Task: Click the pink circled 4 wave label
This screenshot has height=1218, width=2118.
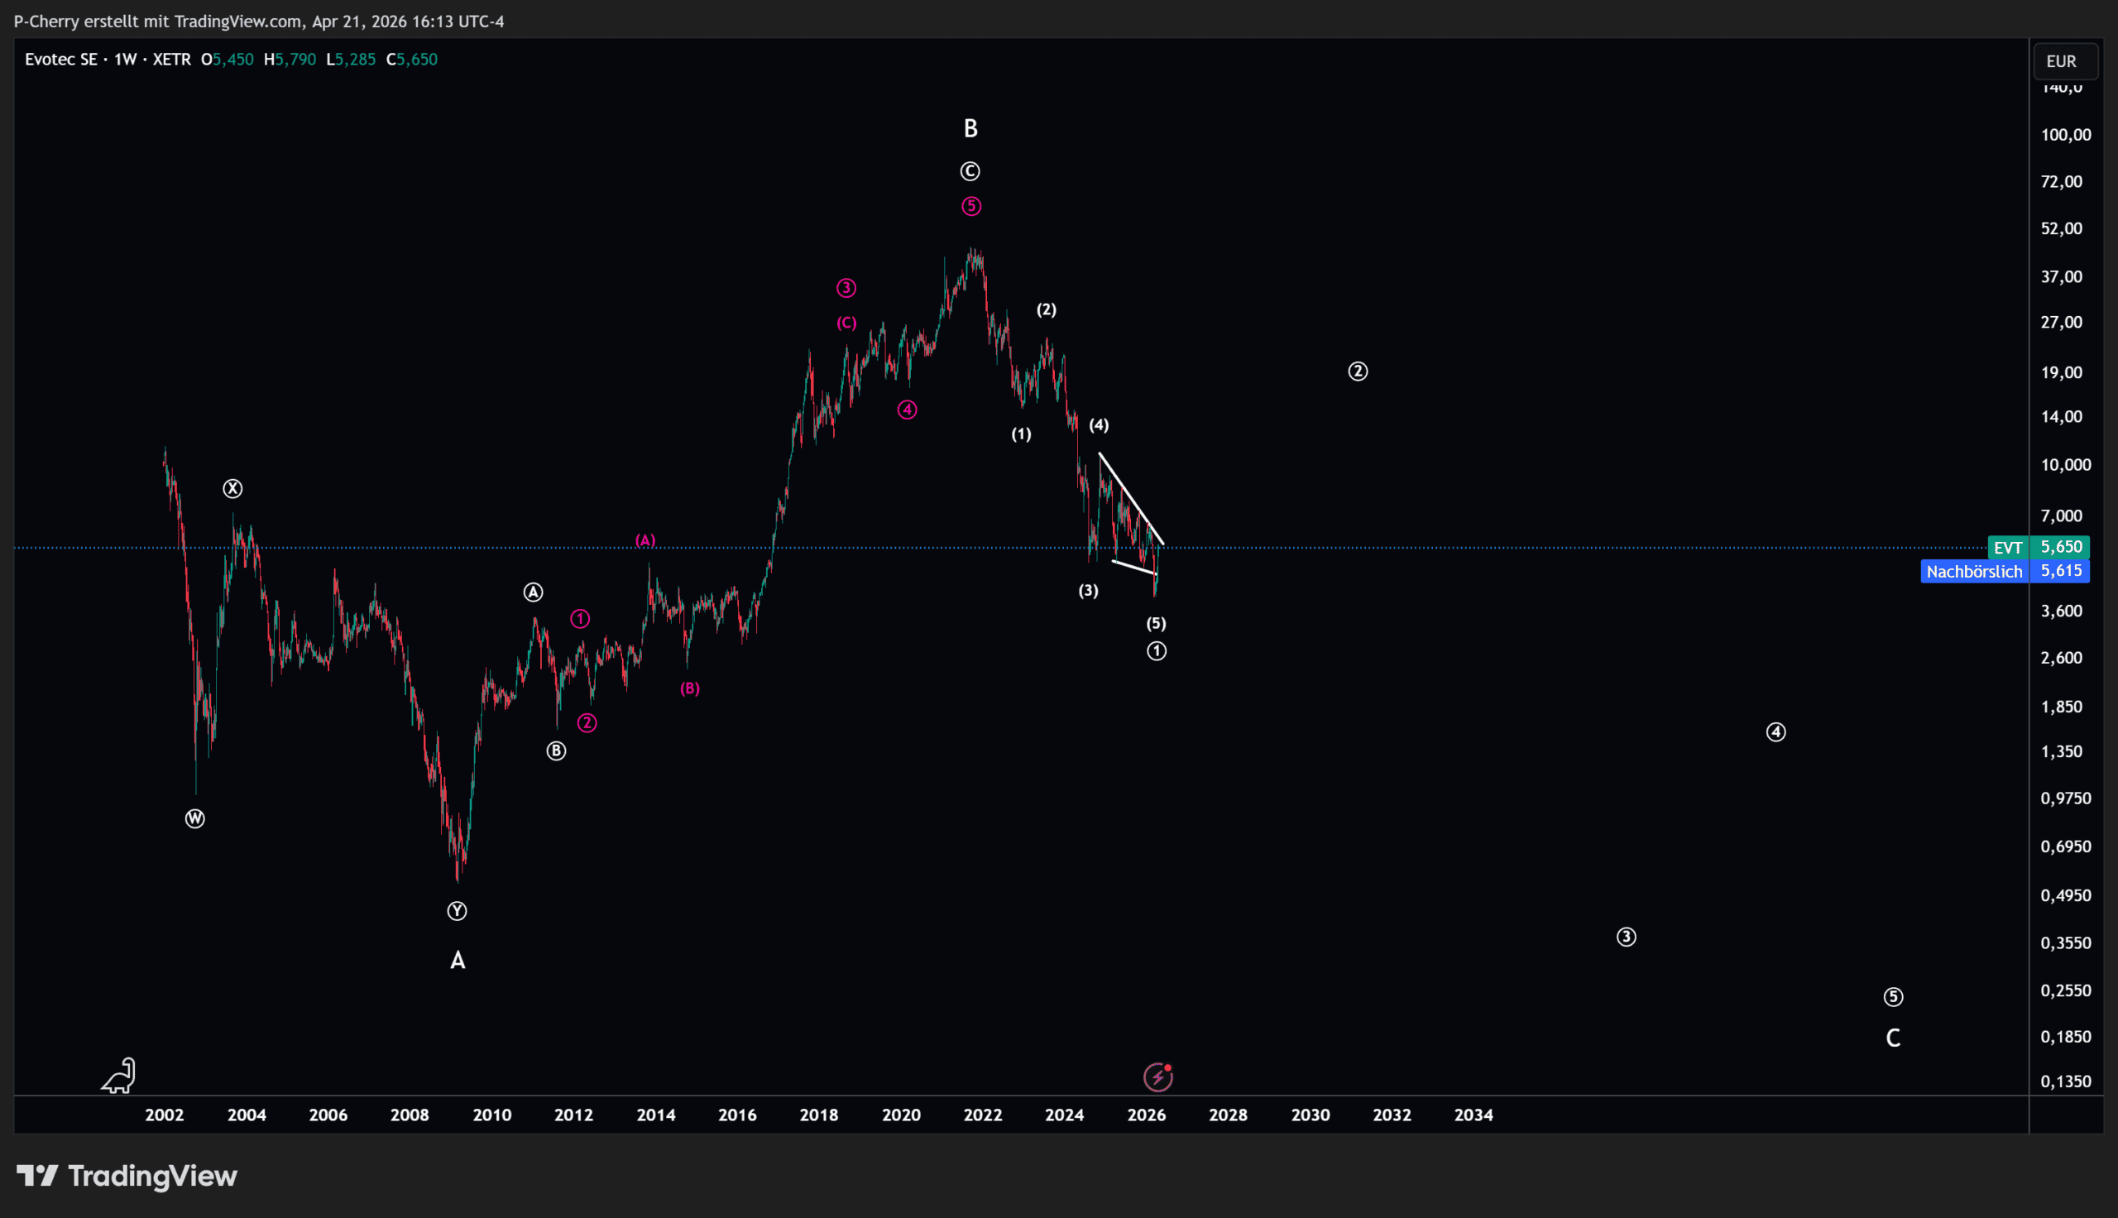Action: pos(908,410)
